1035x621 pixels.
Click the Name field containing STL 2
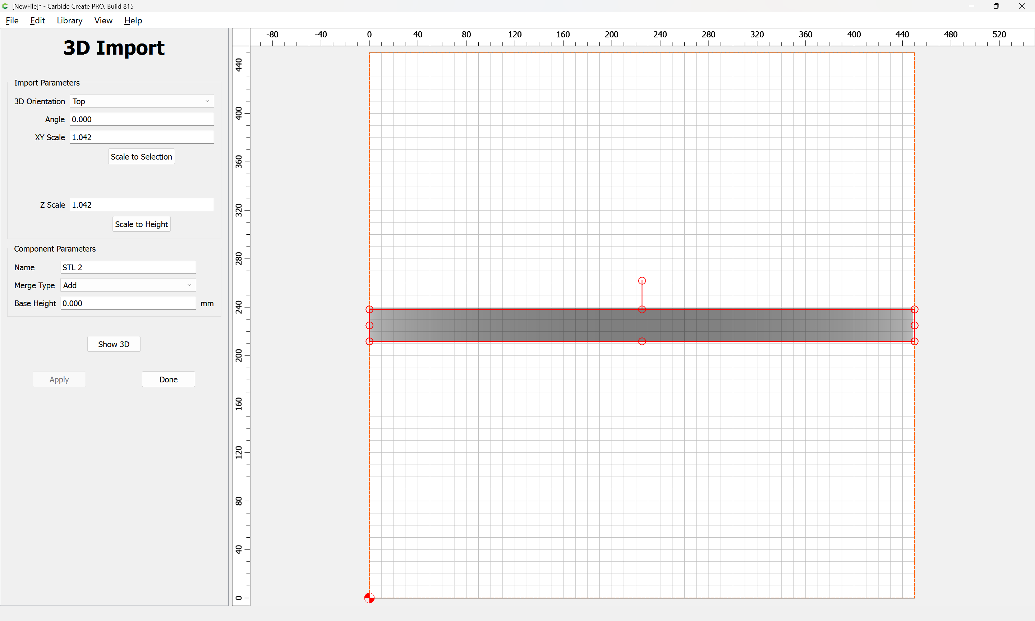pos(128,267)
